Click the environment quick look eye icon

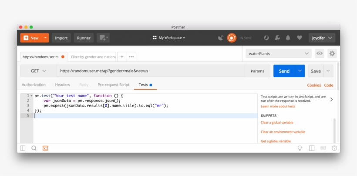coord(320,53)
